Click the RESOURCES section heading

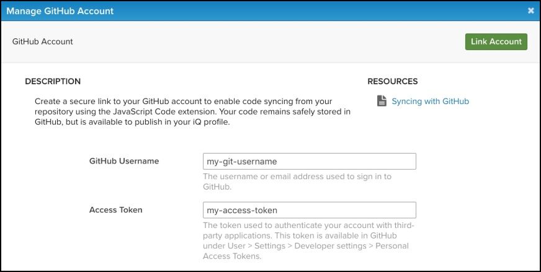392,81
